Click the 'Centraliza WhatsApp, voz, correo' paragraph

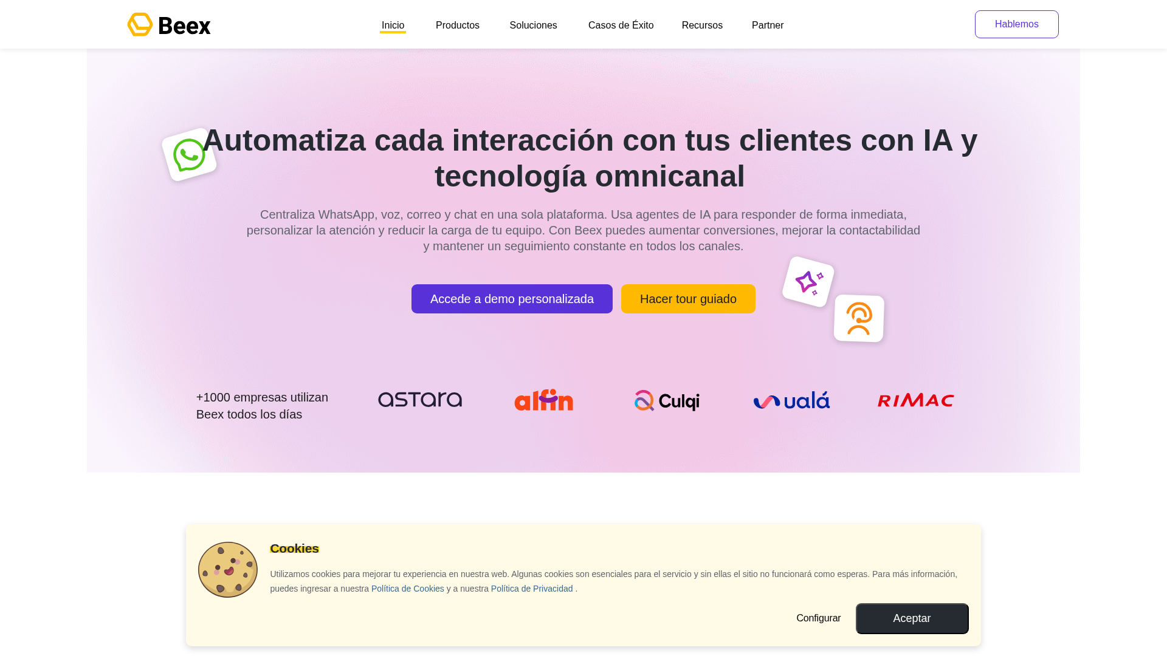tap(583, 230)
